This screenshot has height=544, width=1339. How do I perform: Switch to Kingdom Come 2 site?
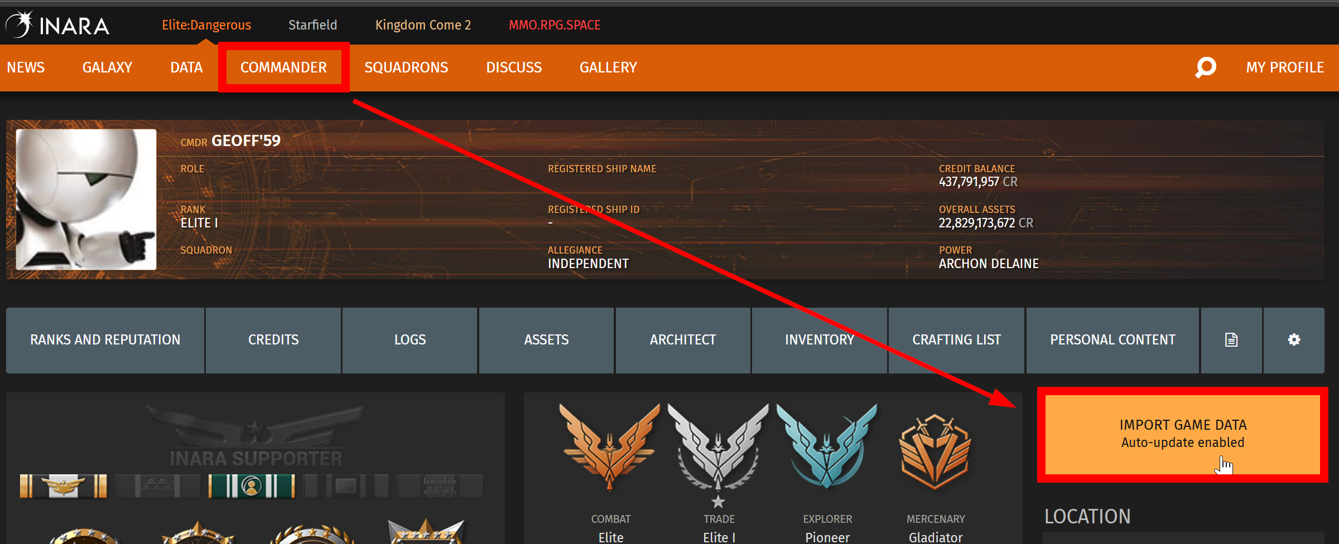[423, 25]
